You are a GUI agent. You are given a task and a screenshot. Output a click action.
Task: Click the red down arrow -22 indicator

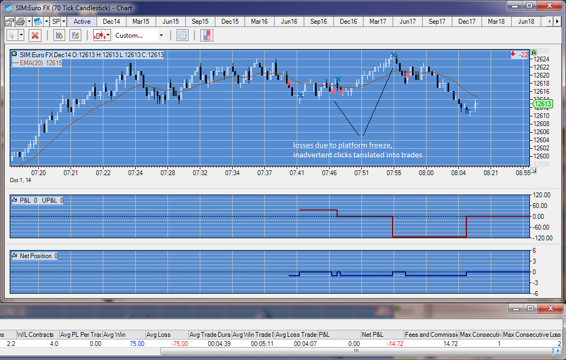click(x=519, y=54)
